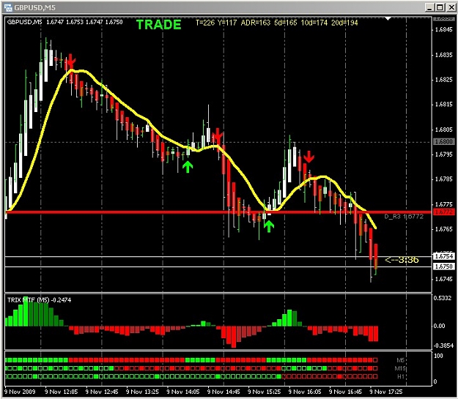
Task: Close the GBPUSD,M5 chart window
Action: 451,7
